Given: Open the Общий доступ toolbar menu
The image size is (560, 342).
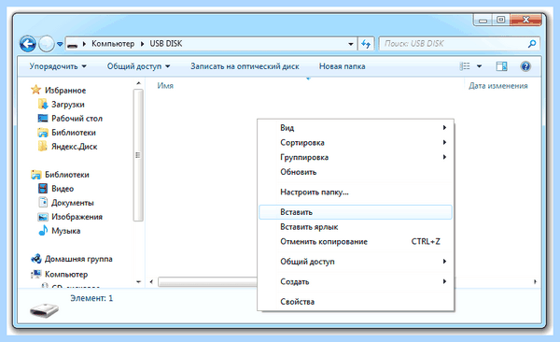Looking at the screenshot, I should tap(138, 66).
